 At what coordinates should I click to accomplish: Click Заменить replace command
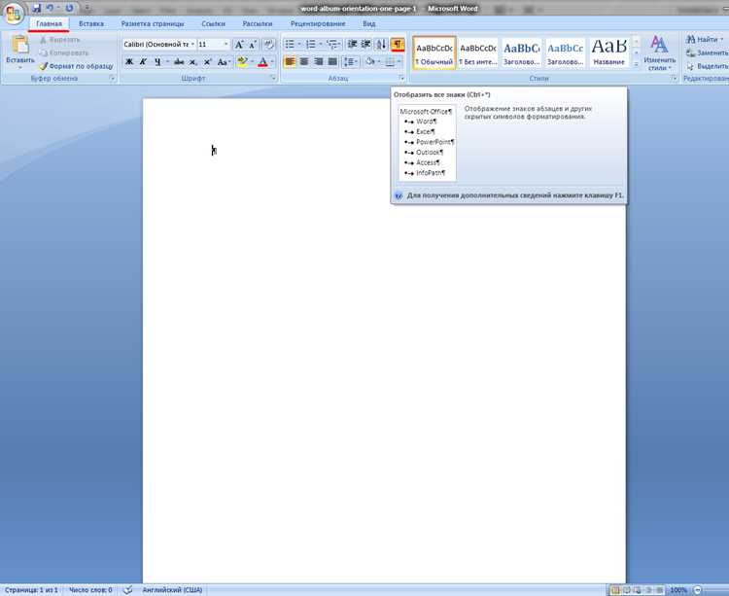pyautogui.click(x=708, y=53)
